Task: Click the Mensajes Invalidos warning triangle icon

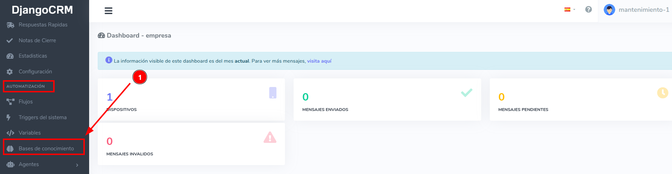Action: point(270,137)
